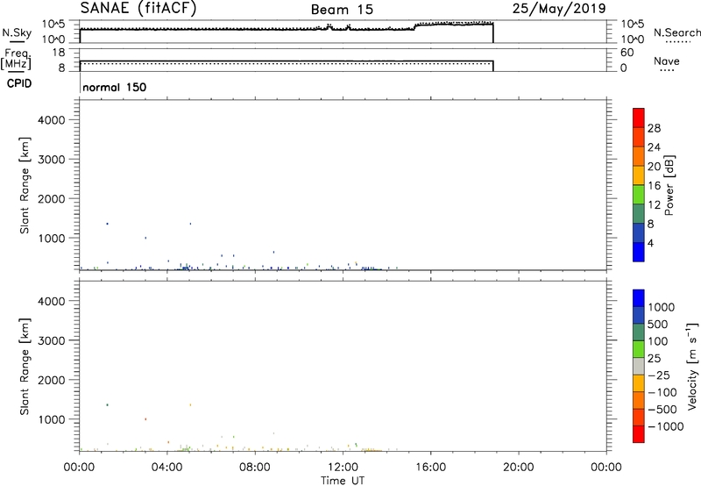The image size is (701, 486).
Task: Pick the grey Velocity segment between 25 and -25
Action: click(639, 367)
